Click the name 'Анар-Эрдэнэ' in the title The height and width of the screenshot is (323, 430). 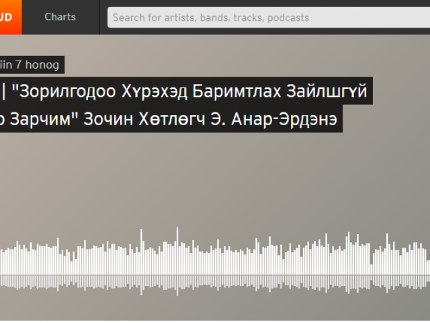(x=284, y=120)
